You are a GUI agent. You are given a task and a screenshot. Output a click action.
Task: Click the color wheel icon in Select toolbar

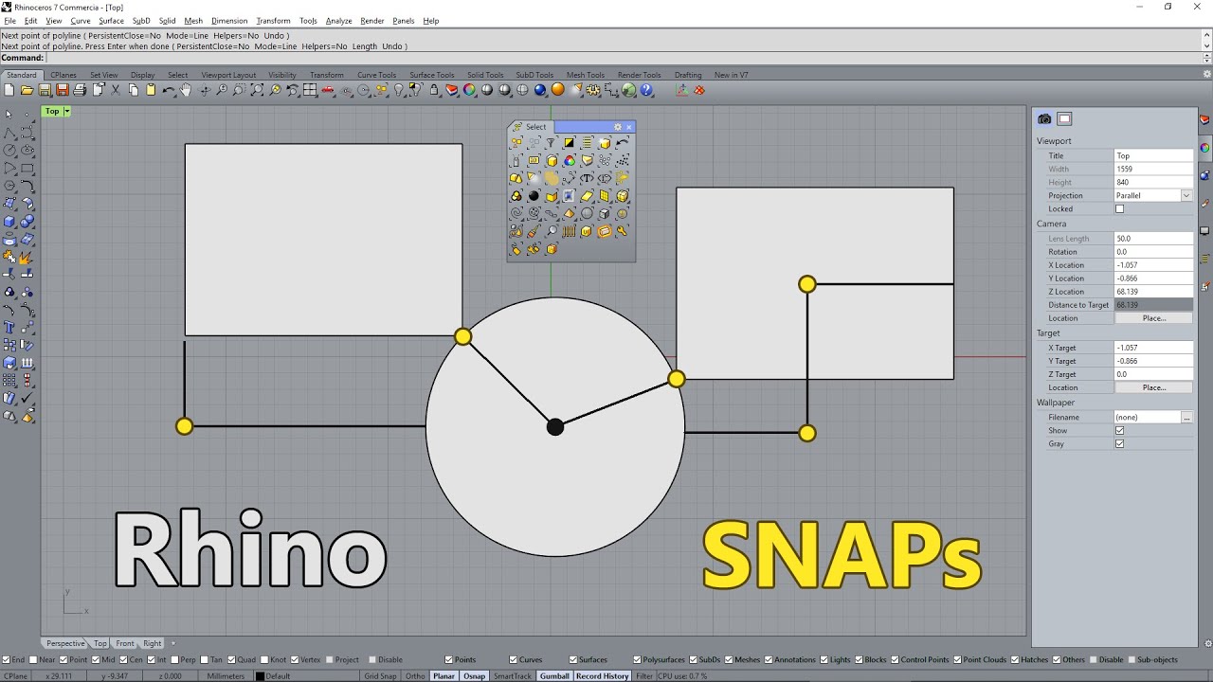pos(570,161)
